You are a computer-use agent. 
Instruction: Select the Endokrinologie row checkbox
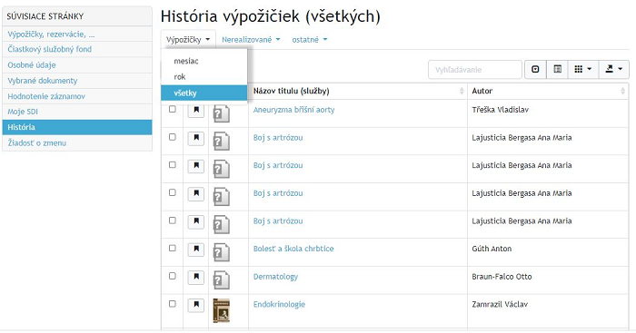173,304
